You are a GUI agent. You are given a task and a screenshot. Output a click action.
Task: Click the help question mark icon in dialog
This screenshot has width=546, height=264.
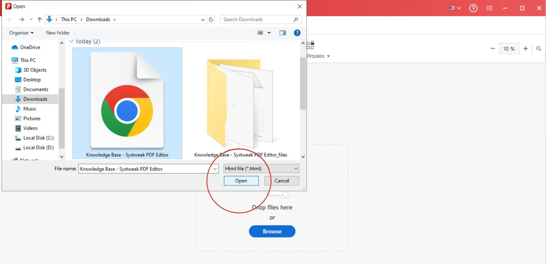(297, 33)
